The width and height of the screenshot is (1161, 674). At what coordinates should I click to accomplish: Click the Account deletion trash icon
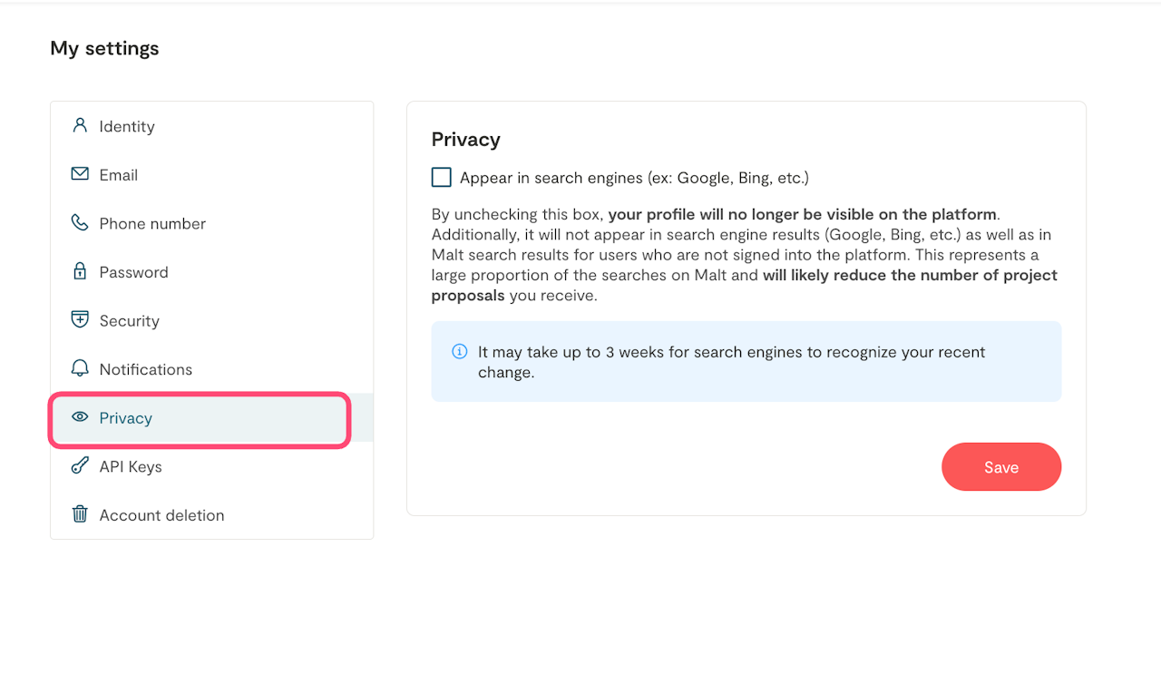80,514
